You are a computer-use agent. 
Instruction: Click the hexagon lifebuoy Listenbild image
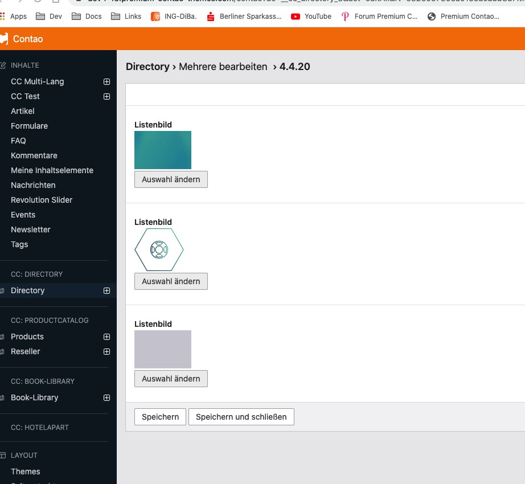(159, 249)
